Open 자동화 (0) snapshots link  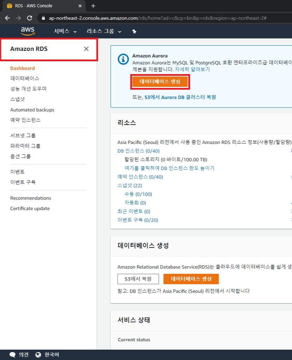click(135, 203)
